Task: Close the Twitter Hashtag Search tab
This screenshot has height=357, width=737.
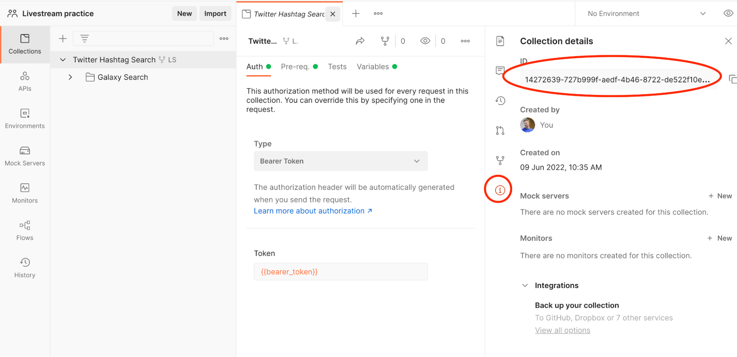Action: coord(333,14)
